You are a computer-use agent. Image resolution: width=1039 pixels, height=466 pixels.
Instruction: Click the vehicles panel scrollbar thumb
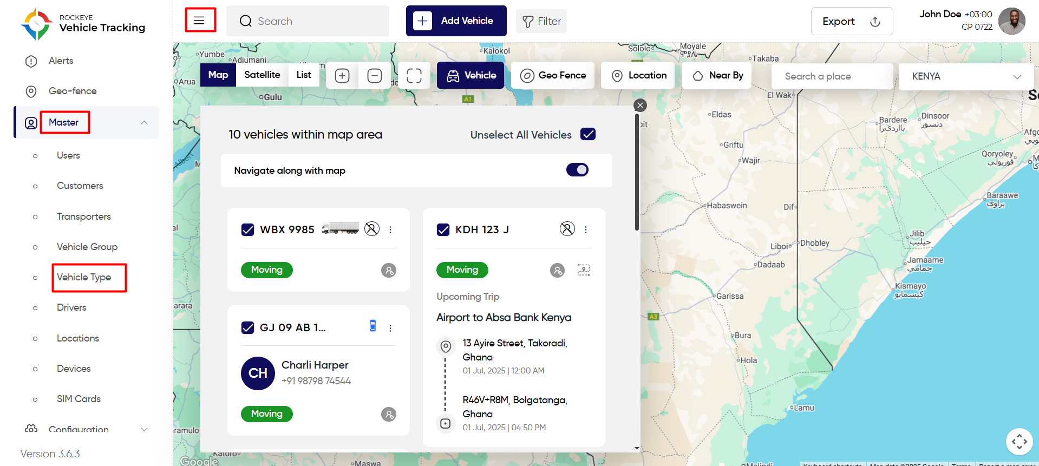click(637, 172)
